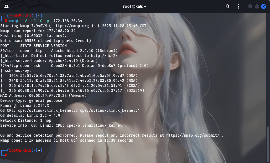Click the window title 'root@kali: ~'

coord(135,6)
